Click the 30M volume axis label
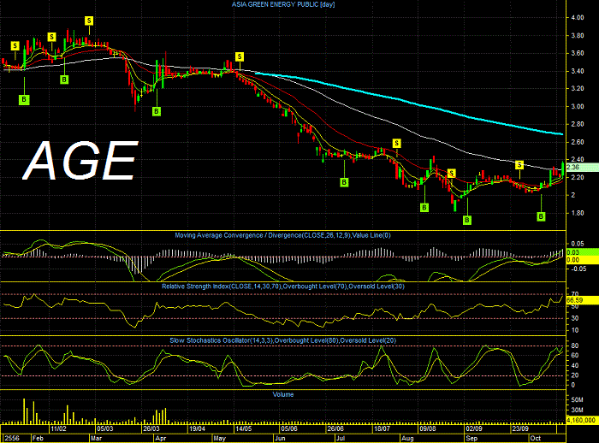 pyautogui.click(x=577, y=410)
